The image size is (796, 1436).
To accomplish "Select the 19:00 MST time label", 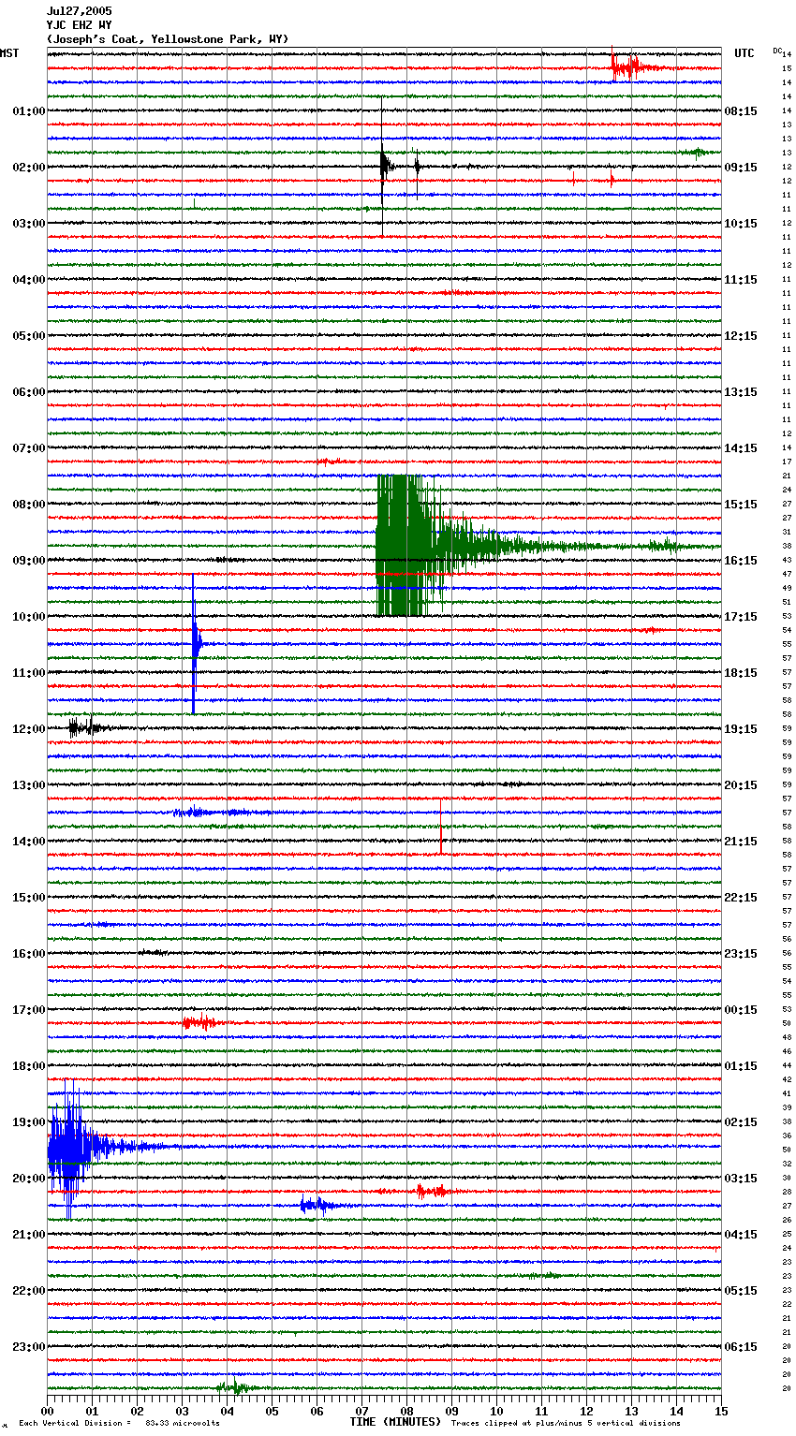I will tap(29, 1122).
